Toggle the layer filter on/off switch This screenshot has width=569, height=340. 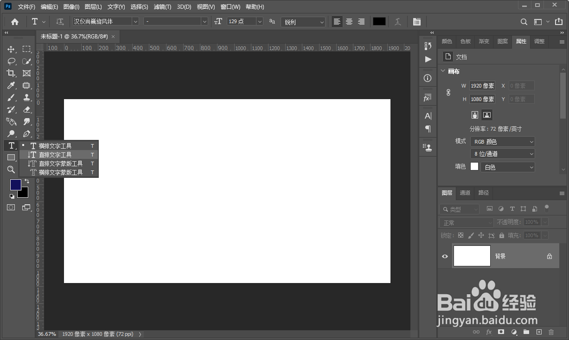[547, 208]
